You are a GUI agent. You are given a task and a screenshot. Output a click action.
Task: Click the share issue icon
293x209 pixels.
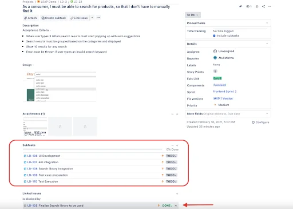pyautogui.click(x=263, y=6)
